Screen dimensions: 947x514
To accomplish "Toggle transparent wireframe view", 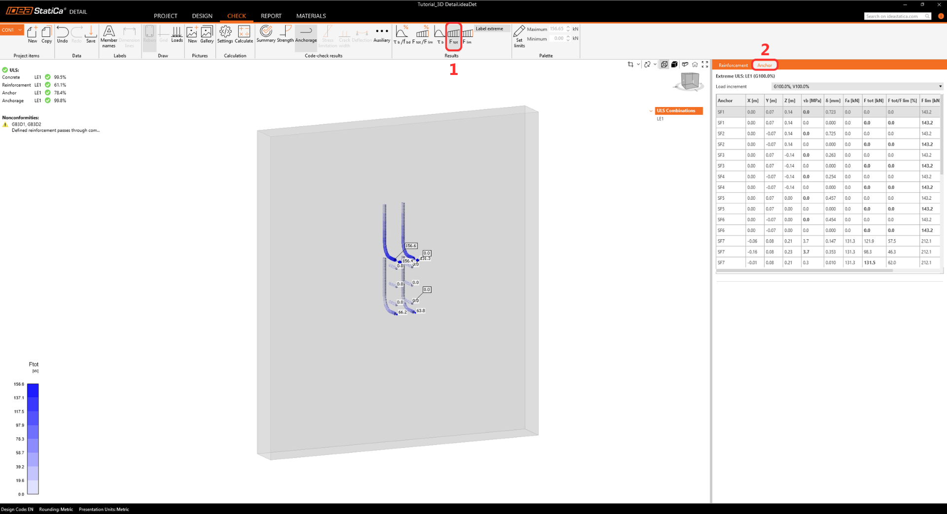I will click(664, 65).
